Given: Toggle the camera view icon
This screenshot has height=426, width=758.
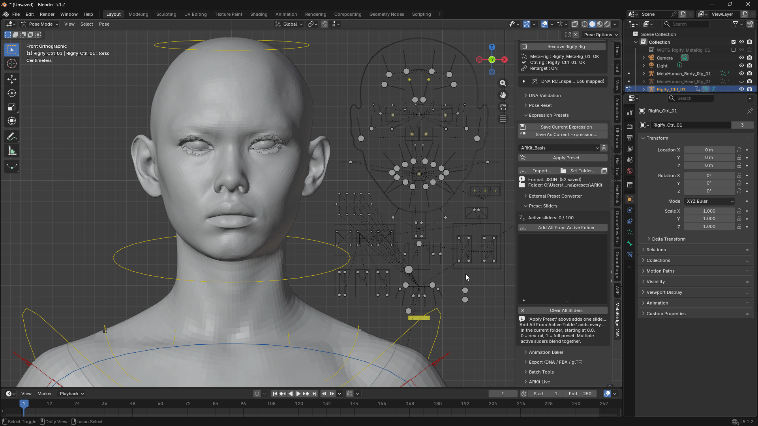Looking at the screenshot, I should [503, 107].
